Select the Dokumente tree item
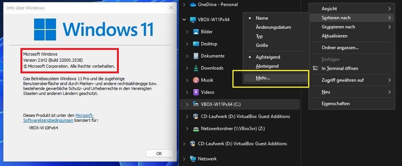Image resolution: width=402 pixels, height=166 pixels. click(x=240, y=56)
